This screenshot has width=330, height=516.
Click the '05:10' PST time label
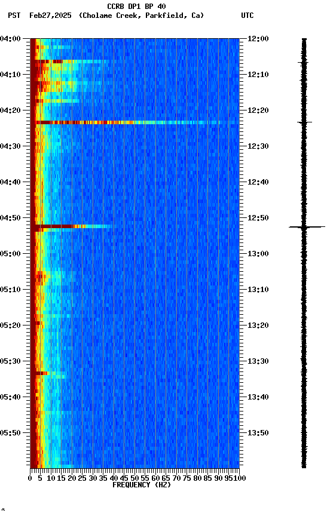(10, 290)
